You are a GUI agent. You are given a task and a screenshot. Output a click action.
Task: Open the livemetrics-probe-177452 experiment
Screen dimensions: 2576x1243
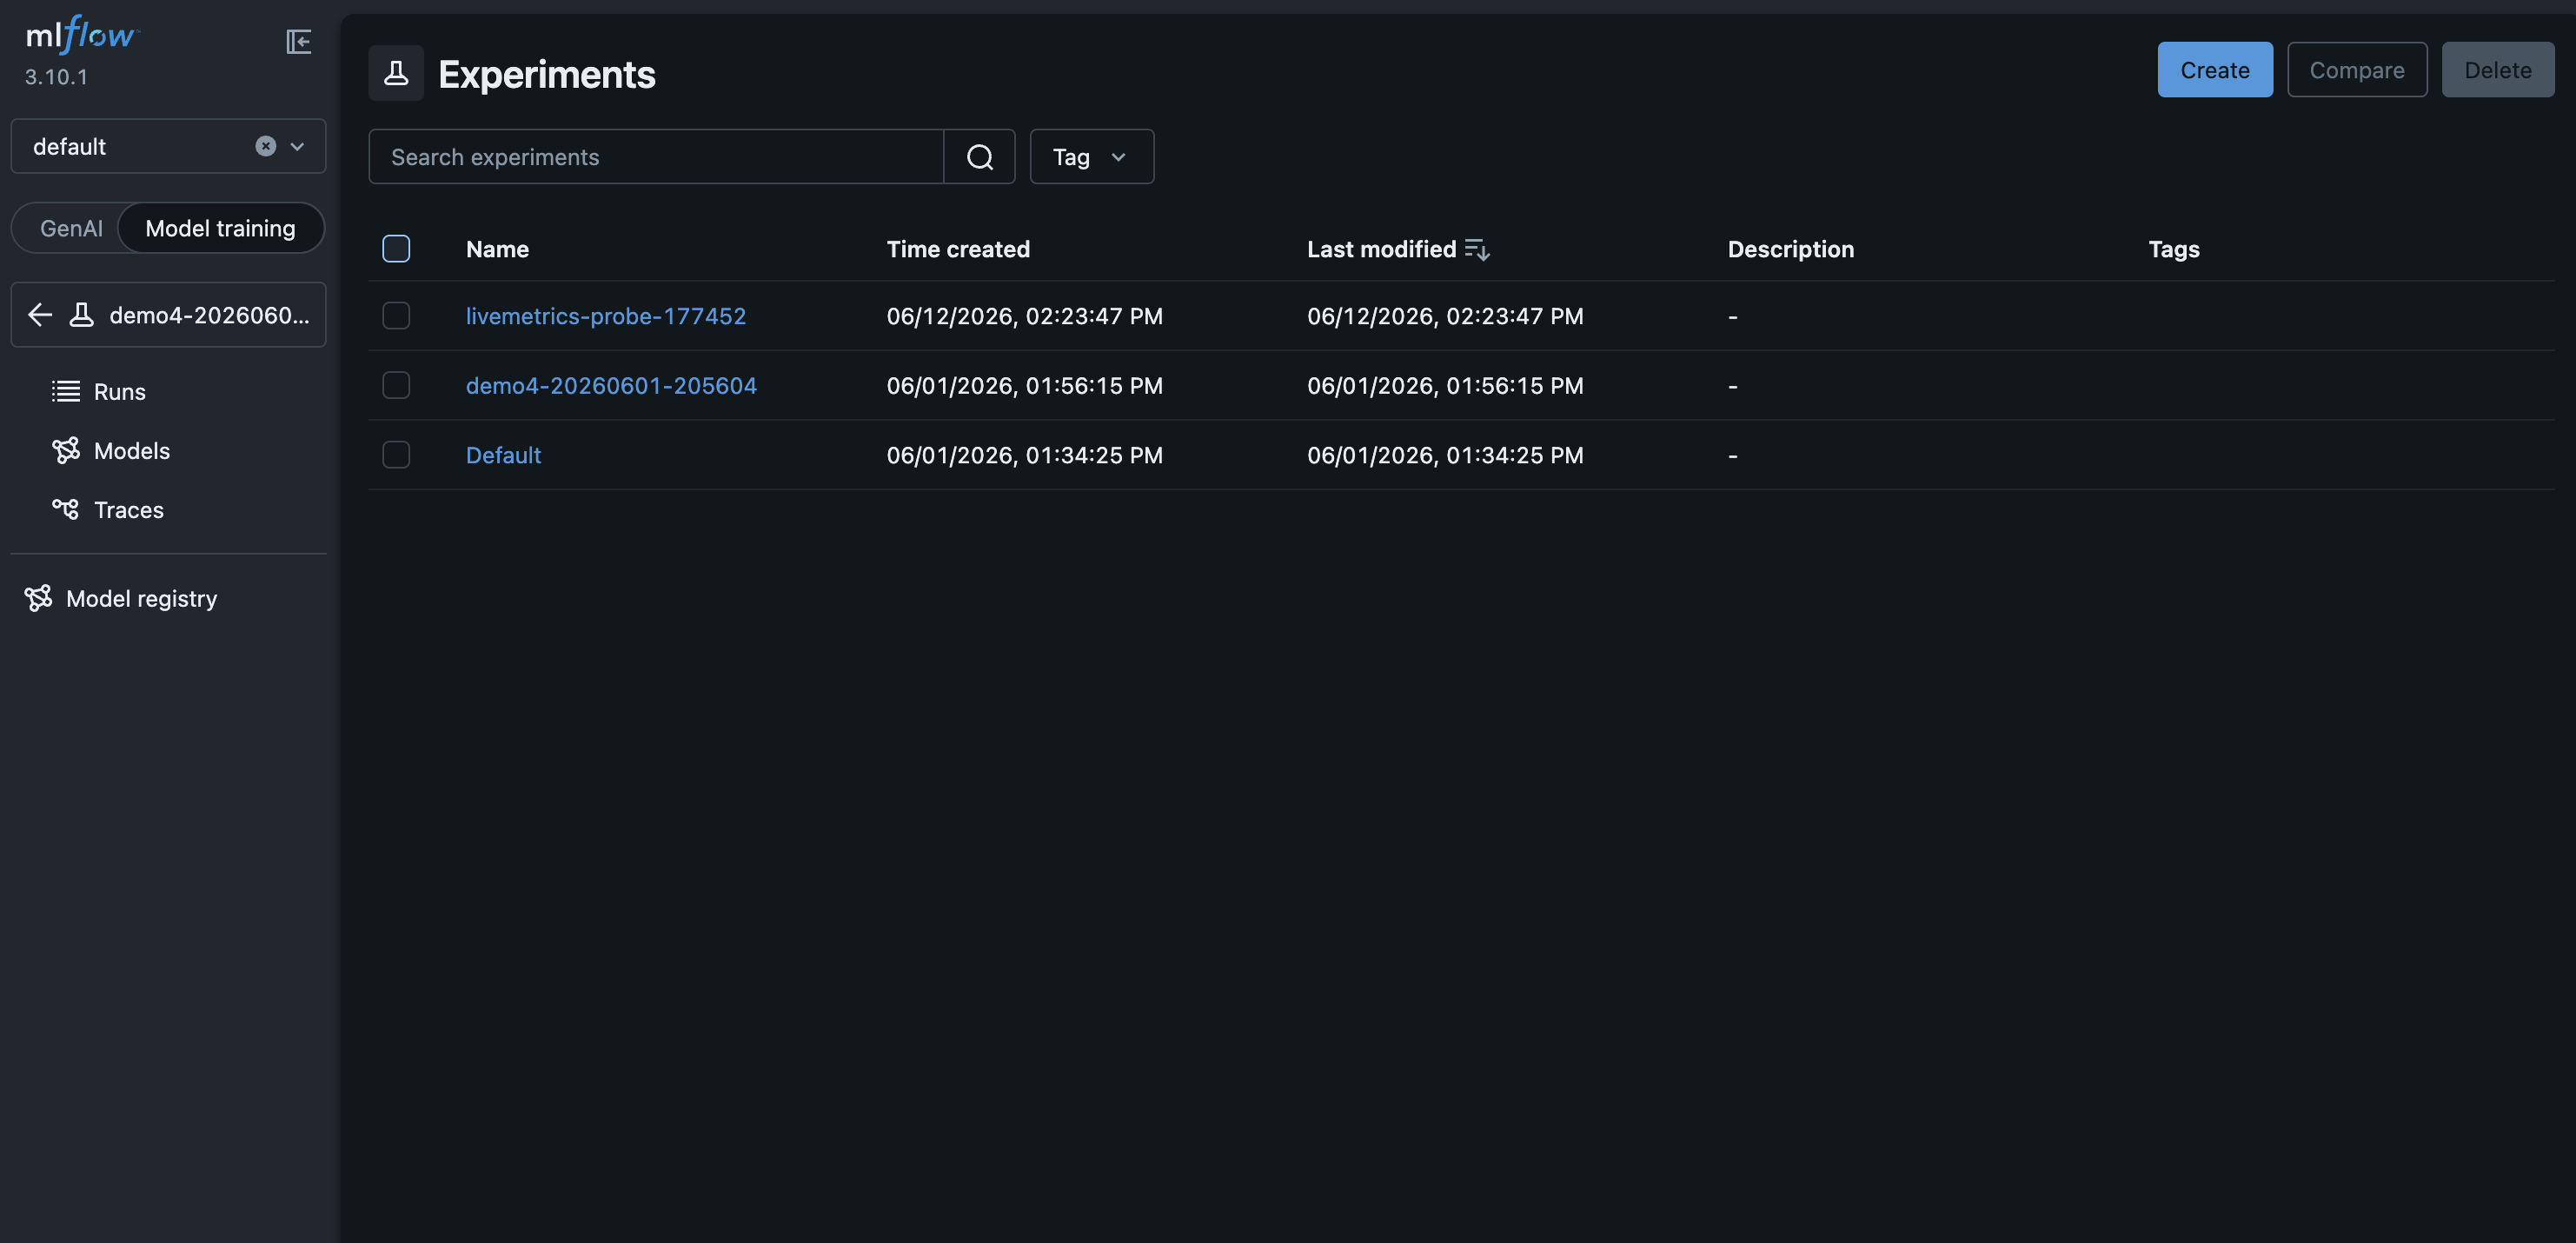coord(605,316)
